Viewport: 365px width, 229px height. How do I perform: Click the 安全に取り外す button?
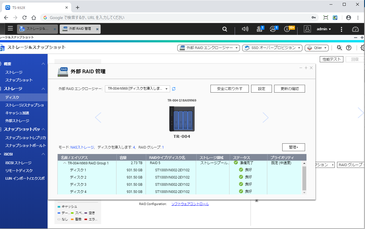coord(229,89)
